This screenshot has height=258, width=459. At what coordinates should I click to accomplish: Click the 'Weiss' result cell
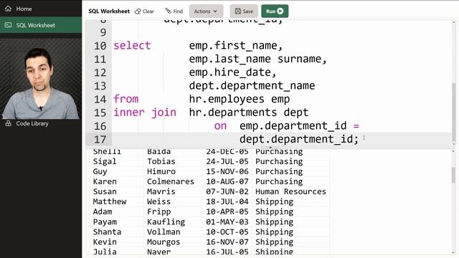click(158, 201)
